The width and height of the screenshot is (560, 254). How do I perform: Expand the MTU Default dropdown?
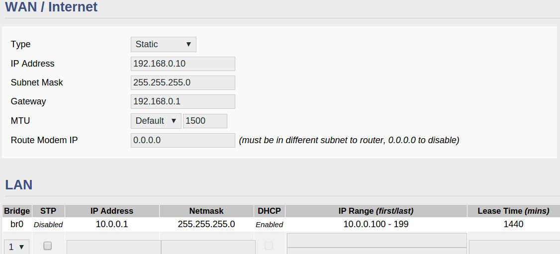point(156,121)
